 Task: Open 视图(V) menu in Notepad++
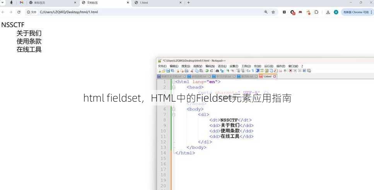pos(198,66)
